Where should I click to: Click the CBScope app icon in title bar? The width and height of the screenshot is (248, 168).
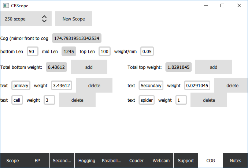click(6, 5)
